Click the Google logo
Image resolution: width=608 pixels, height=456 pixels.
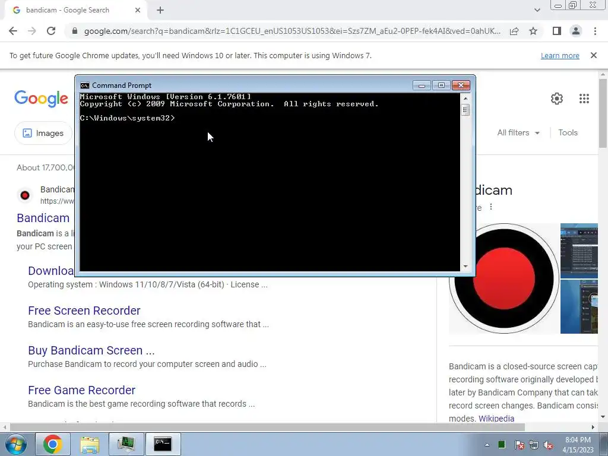41,99
